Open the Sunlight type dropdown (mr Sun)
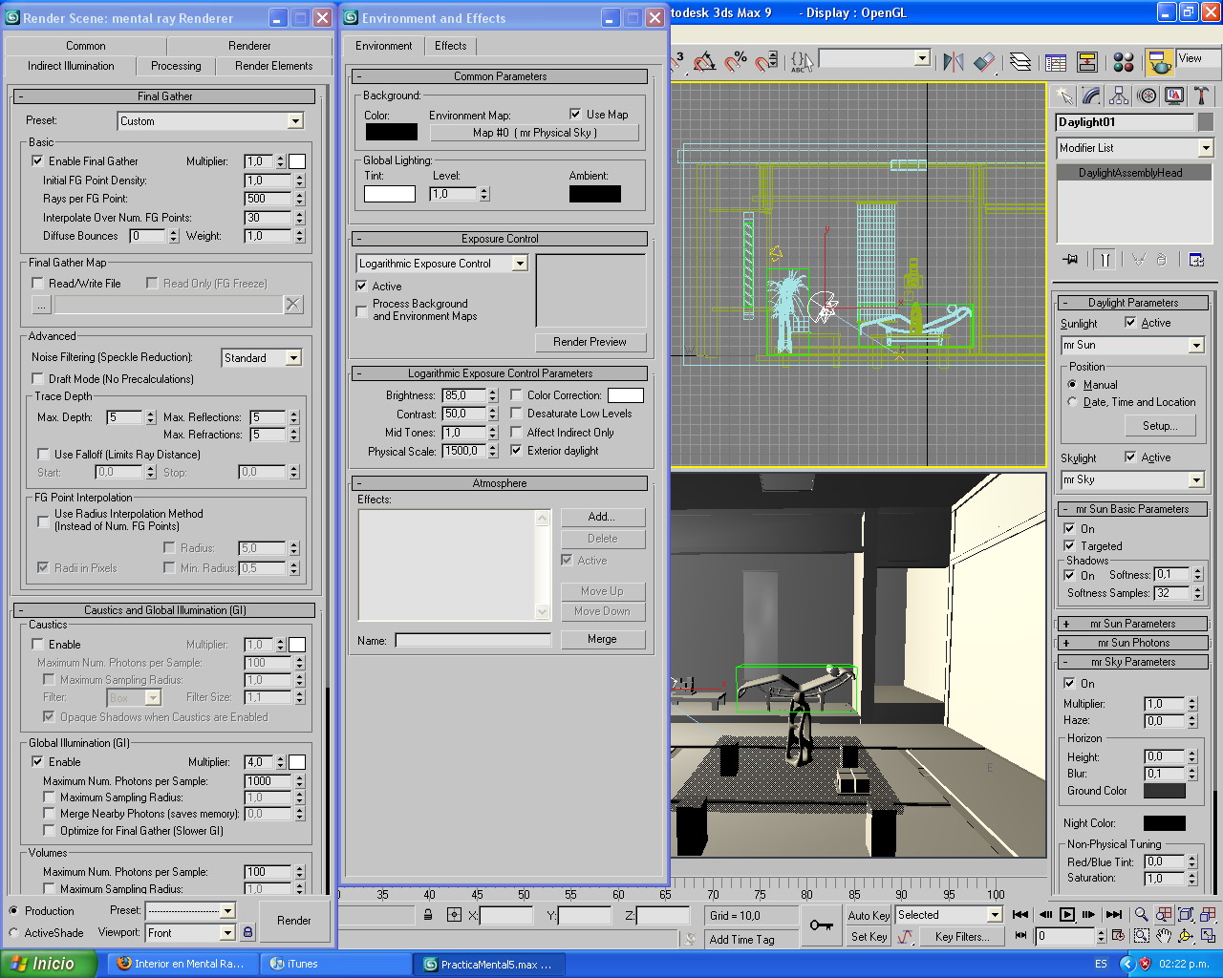Screen dimensions: 1223x978 [1133, 345]
